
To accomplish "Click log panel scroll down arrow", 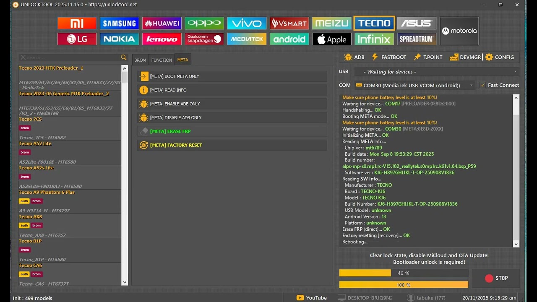I will pyautogui.click(x=516, y=244).
